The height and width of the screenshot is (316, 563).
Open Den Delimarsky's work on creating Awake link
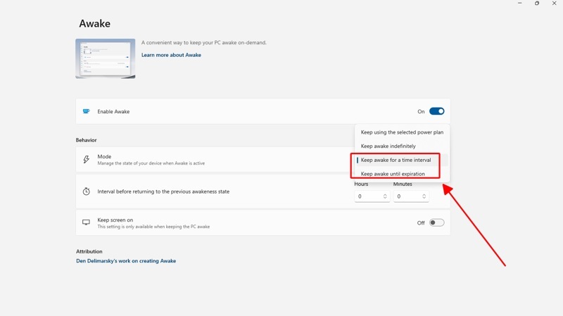click(126, 261)
